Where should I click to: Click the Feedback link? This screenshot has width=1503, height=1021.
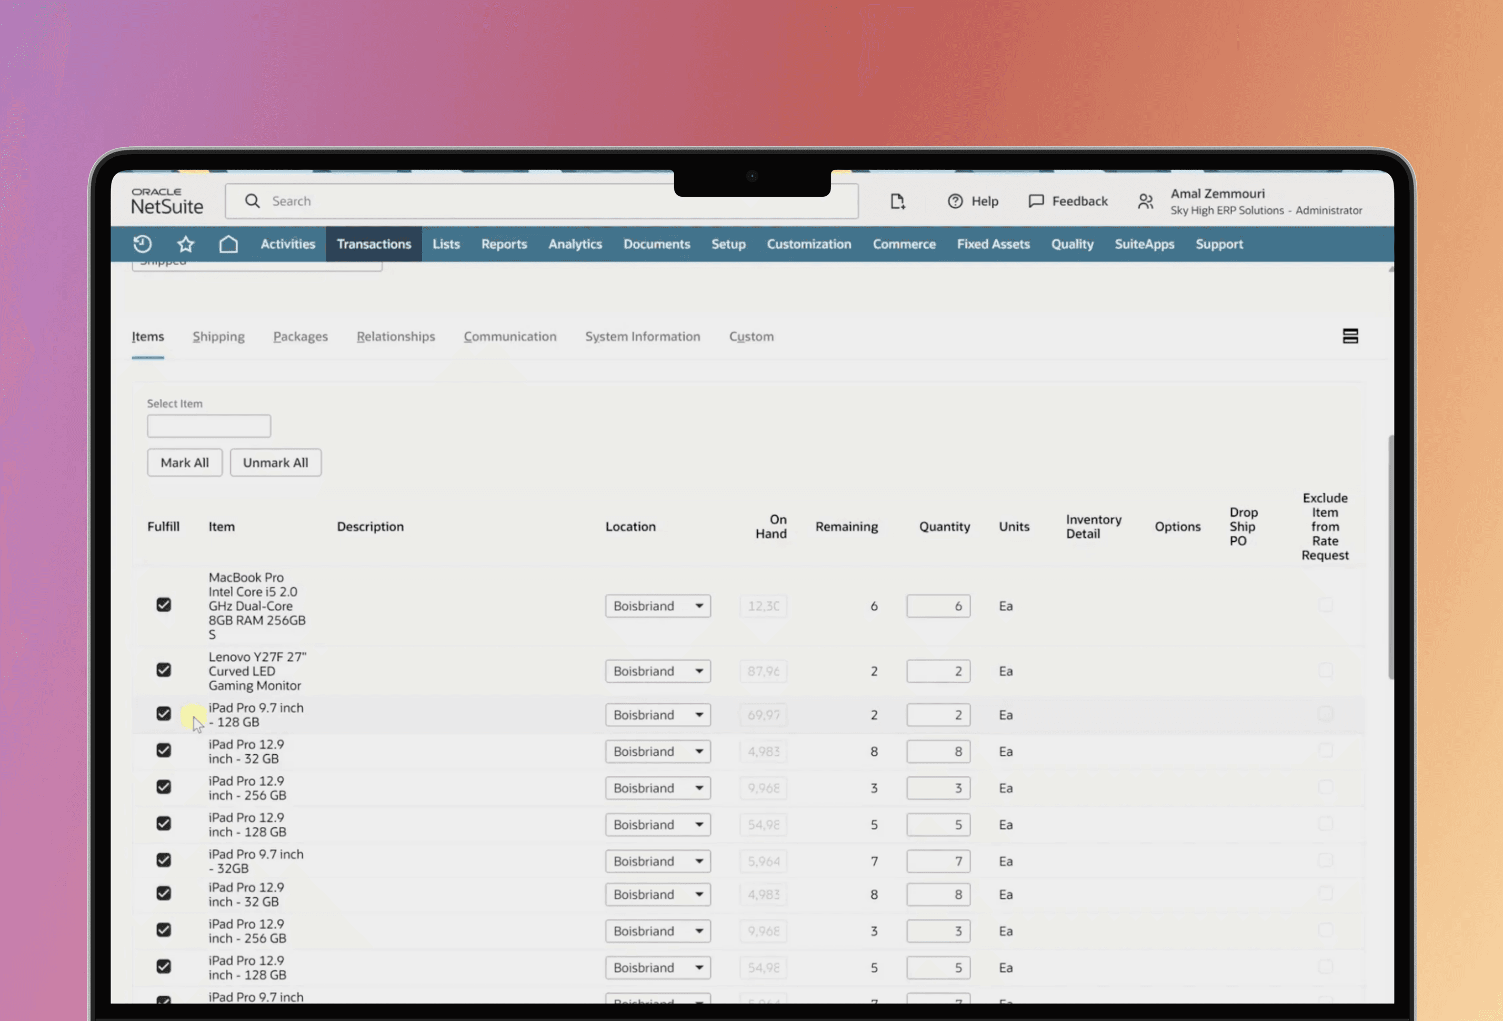coord(1079,201)
